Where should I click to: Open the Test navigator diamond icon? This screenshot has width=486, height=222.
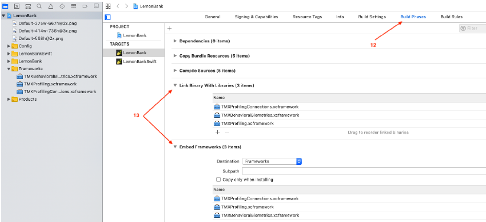pyautogui.click(x=62, y=6)
